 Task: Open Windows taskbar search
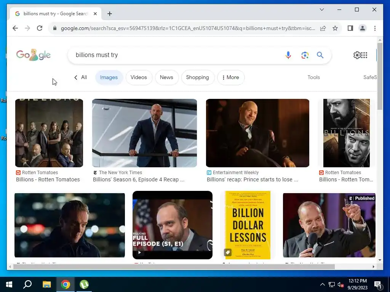27,284
